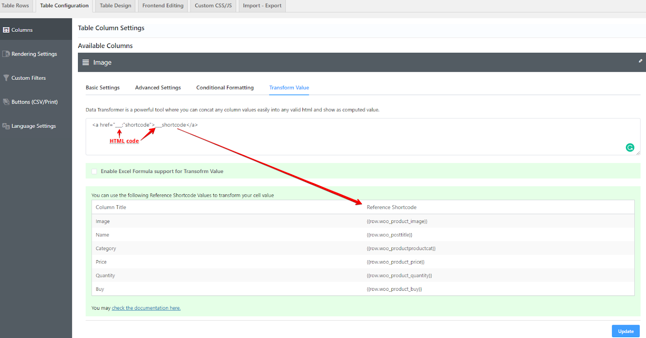Image resolution: width=646 pixels, height=338 pixels.
Task: Click the Category column title cell
Action: click(x=106, y=248)
